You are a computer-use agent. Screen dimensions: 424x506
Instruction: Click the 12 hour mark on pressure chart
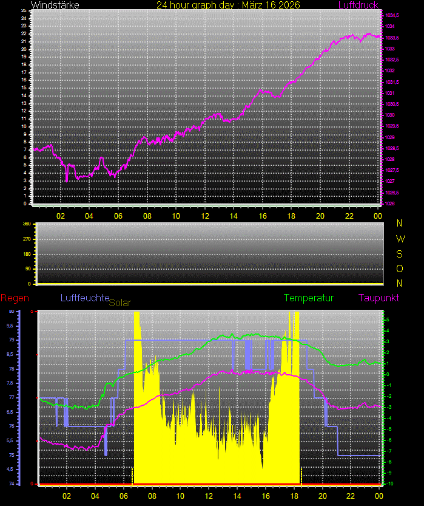pyautogui.click(x=205, y=216)
